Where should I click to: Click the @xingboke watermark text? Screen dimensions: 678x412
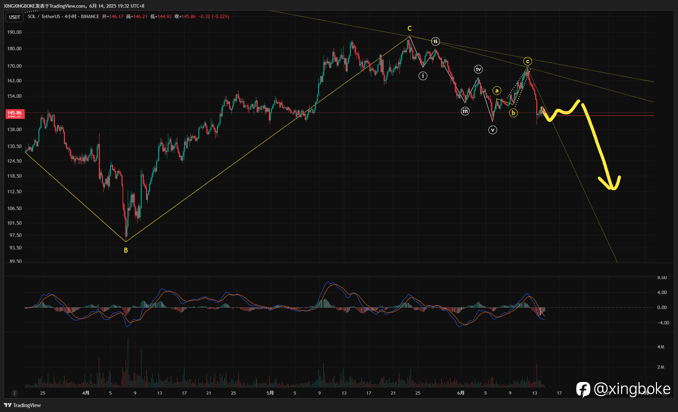[x=632, y=389]
